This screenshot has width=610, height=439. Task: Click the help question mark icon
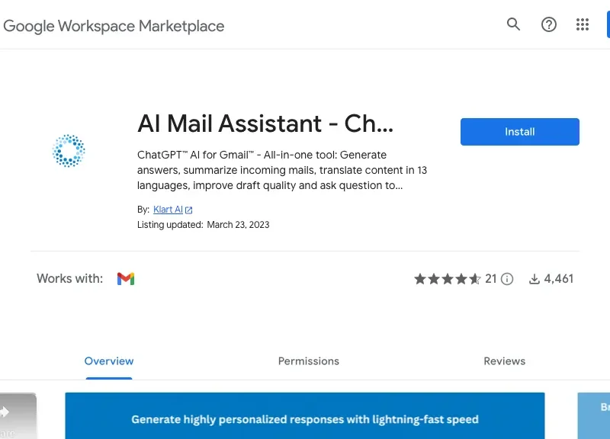click(548, 24)
